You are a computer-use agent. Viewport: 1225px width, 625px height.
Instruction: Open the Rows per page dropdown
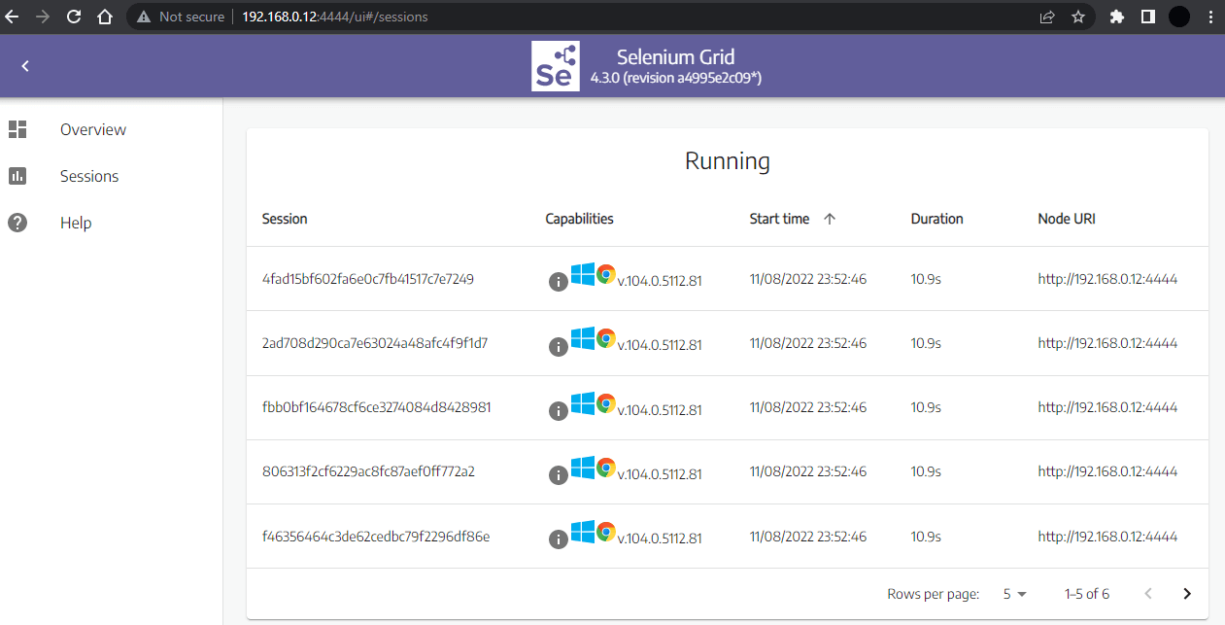tap(1014, 594)
